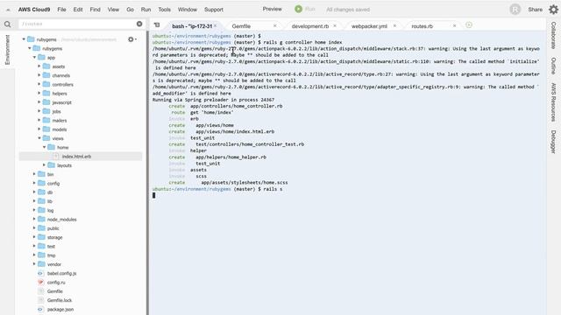Screen dimensions: 561x315
Task: Clear the file search field with X icon
Action: pos(139,24)
